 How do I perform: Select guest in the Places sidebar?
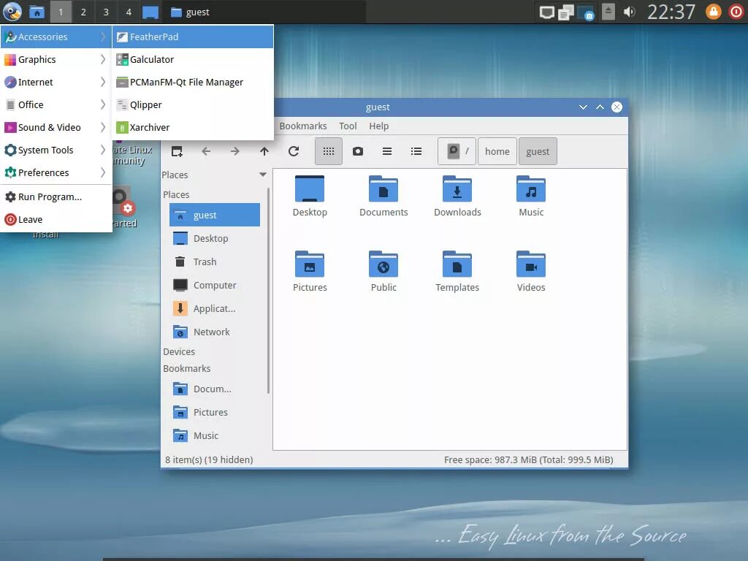215,215
